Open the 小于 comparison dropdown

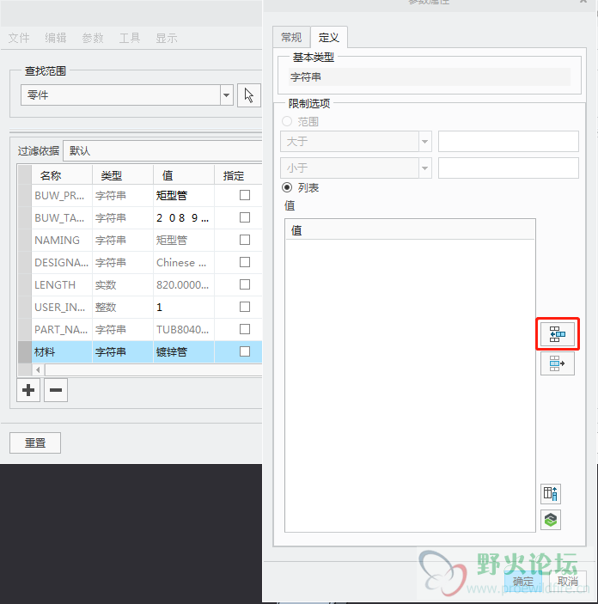[x=424, y=168]
